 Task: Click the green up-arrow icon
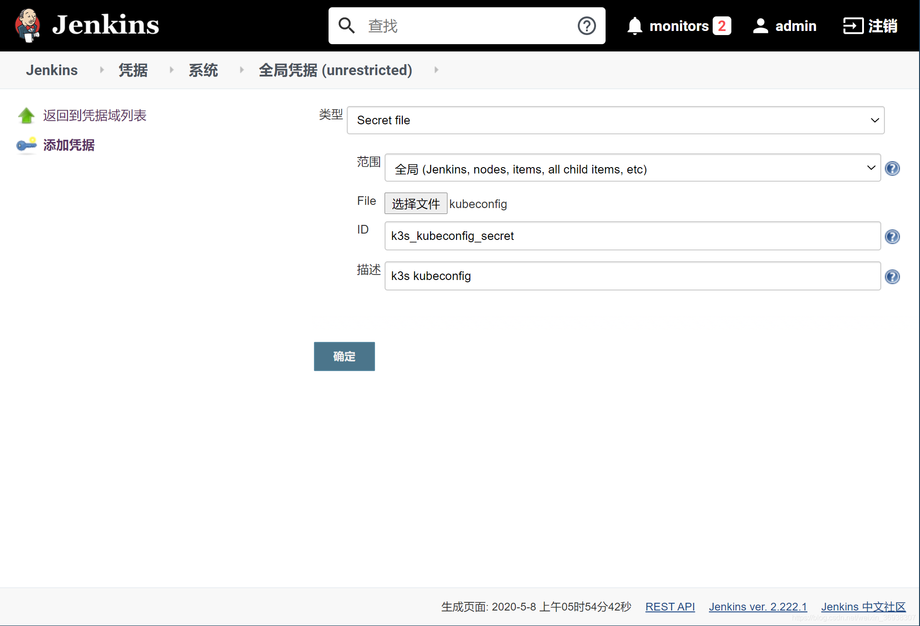26,115
